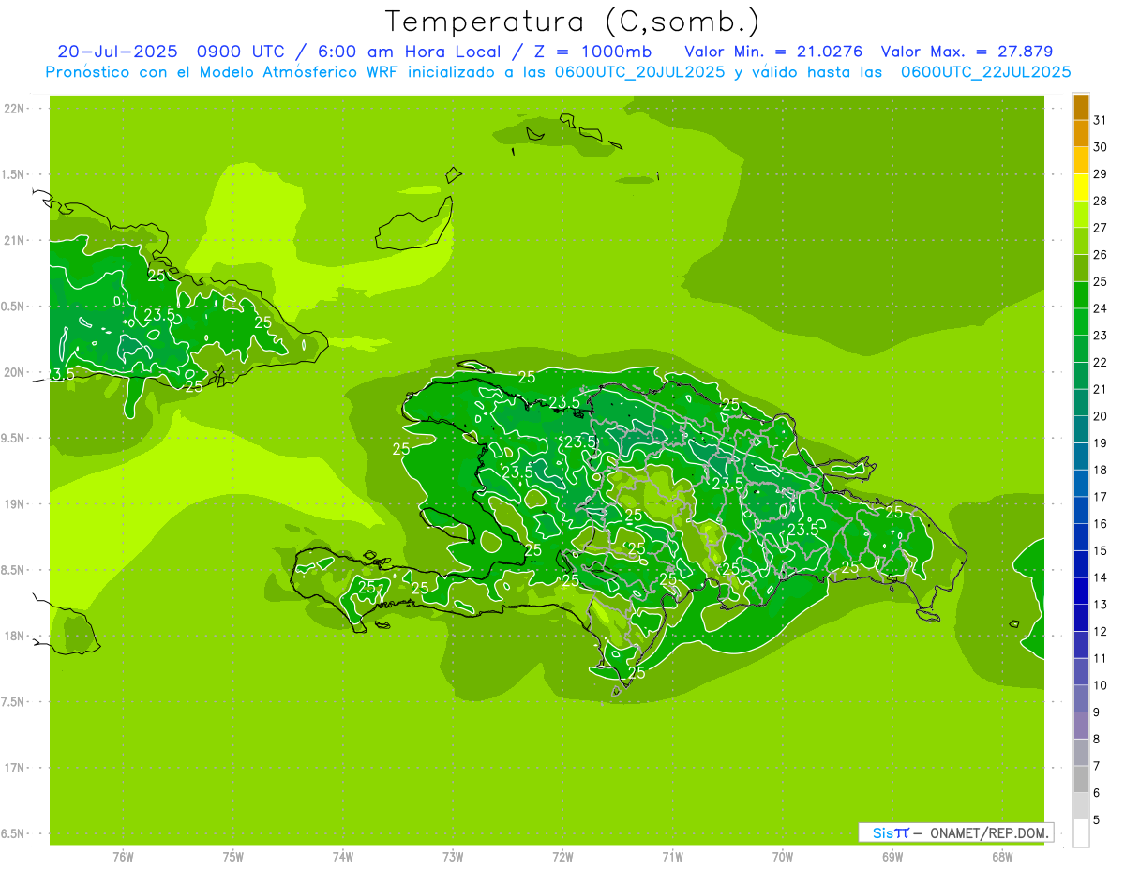Pick the gray swatch between 6 and 7
The width and height of the screenshot is (1125, 869).
[1081, 780]
